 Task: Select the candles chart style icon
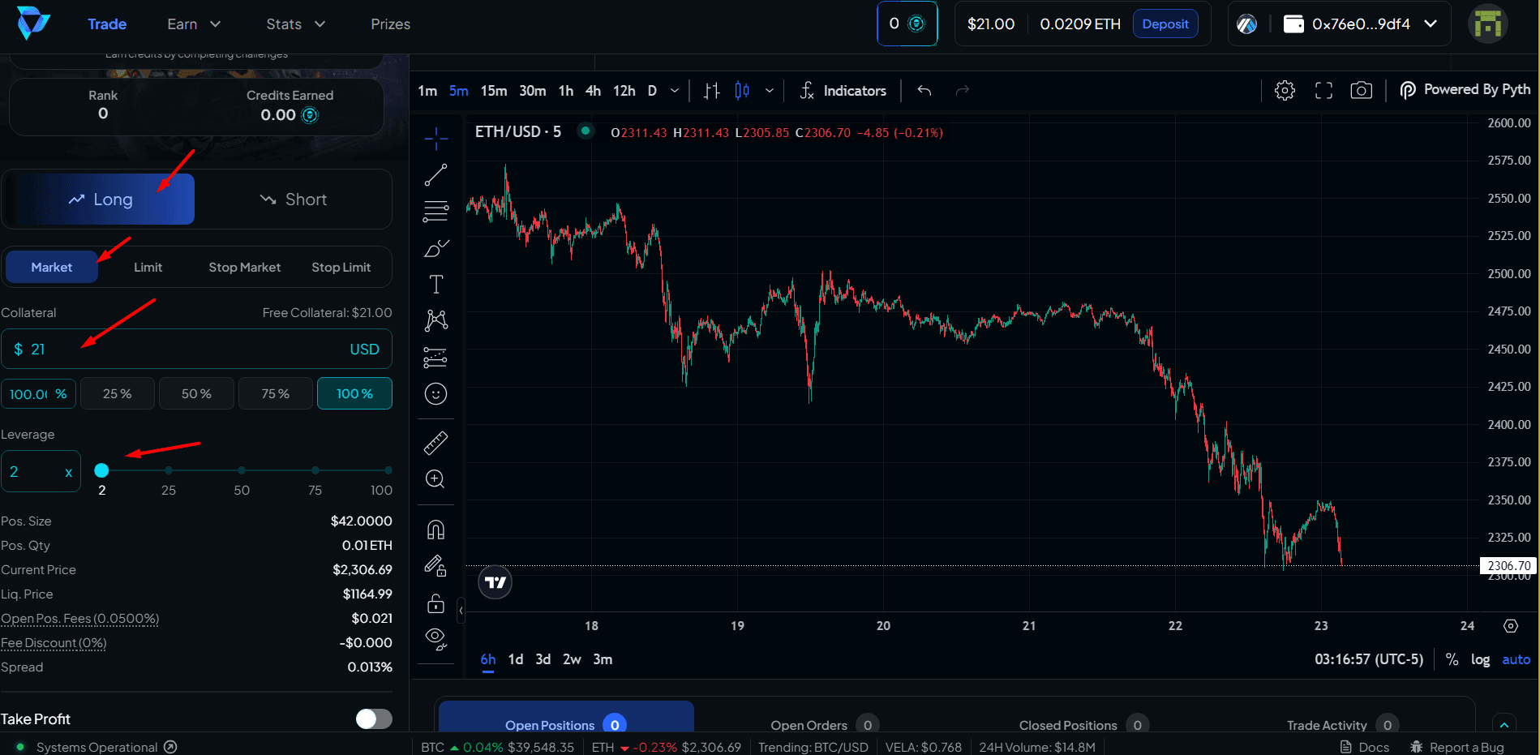pyautogui.click(x=742, y=91)
